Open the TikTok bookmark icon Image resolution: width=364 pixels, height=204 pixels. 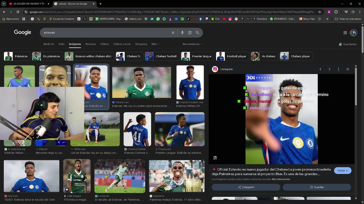pyautogui.click(x=189, y=19)
